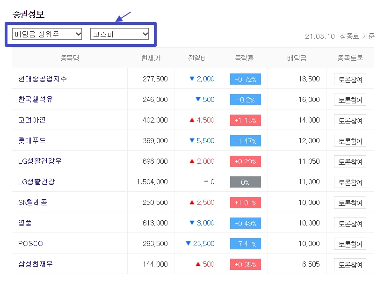This screenshot has height=283, width=384.
Task: Open 삼성화재우 stock link
Action: [36, 264]
